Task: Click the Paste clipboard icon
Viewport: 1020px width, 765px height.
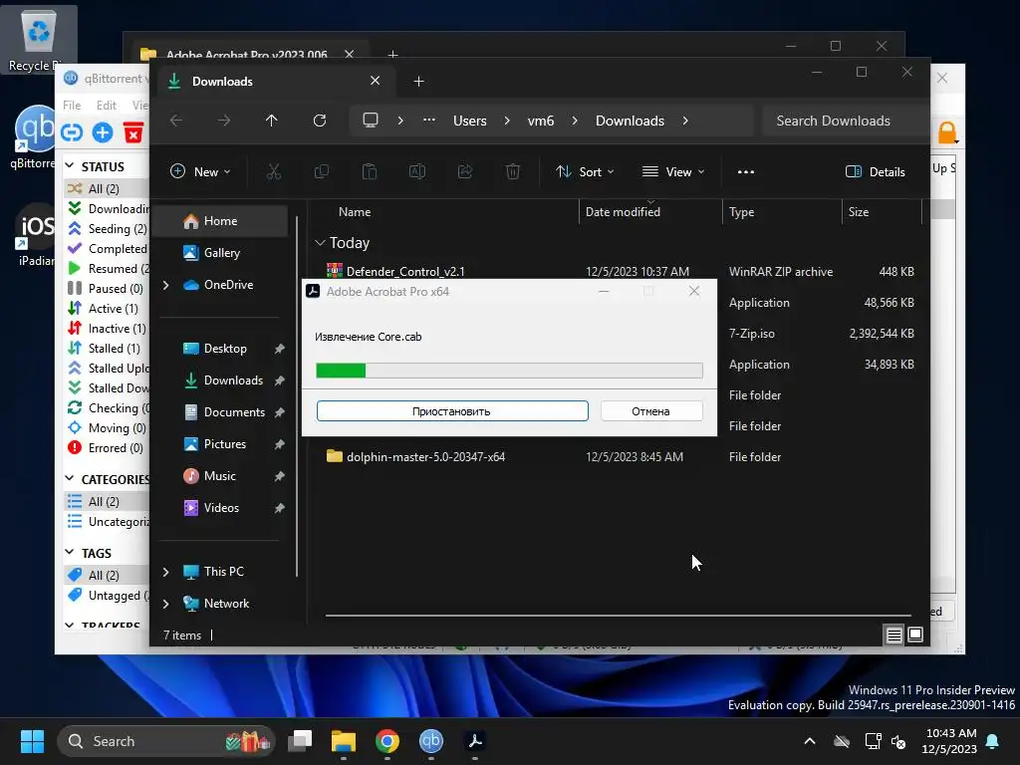Action: tap(370, 171)
